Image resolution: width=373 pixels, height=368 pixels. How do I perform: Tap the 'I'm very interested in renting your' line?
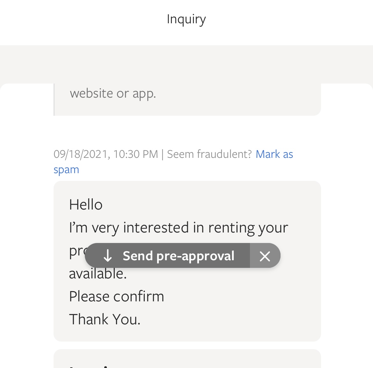coord(179,228)
